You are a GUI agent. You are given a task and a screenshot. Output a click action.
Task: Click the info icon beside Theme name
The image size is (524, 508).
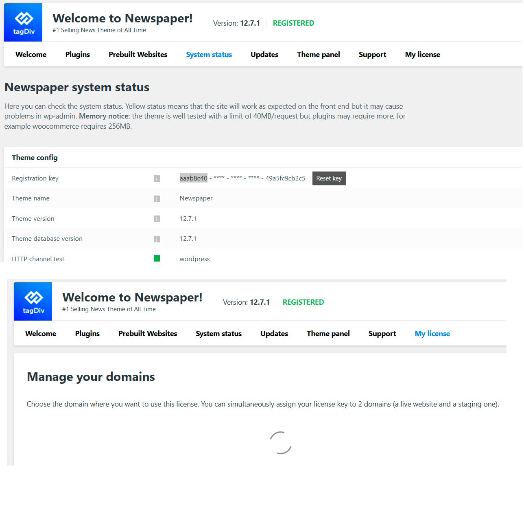tap(157, 198)
